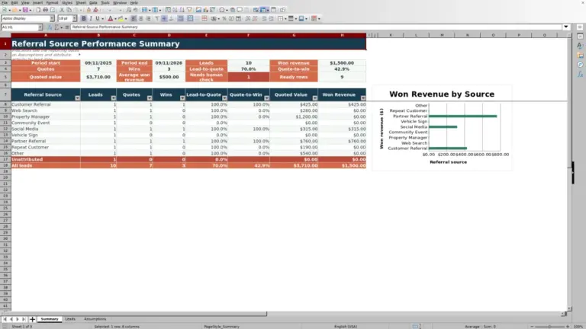Click the Align left icon
The width and height of the screenshot is (586, 329).
pyautogui.click(x=134, y=18)
